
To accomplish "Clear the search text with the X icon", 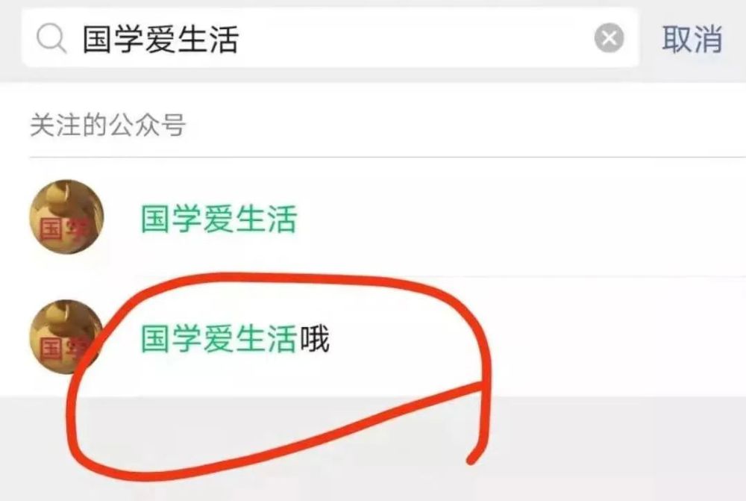I will point(609,38).
